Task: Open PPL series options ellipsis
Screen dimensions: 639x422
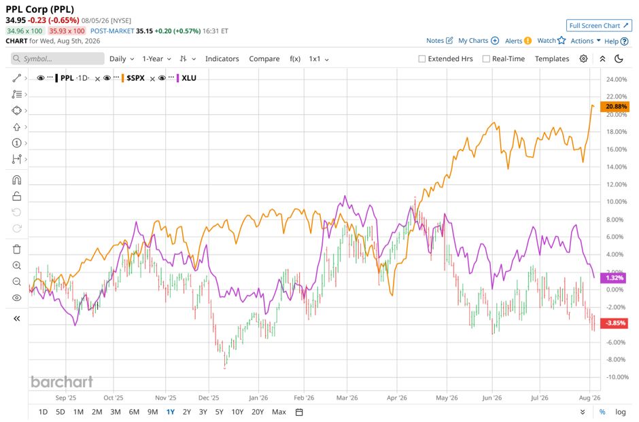Action: 50,77
